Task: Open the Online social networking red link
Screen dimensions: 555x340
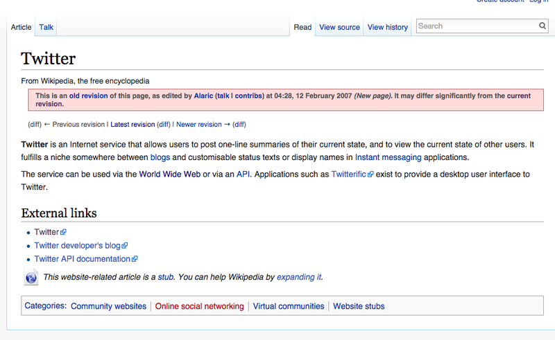Action: 199,306
